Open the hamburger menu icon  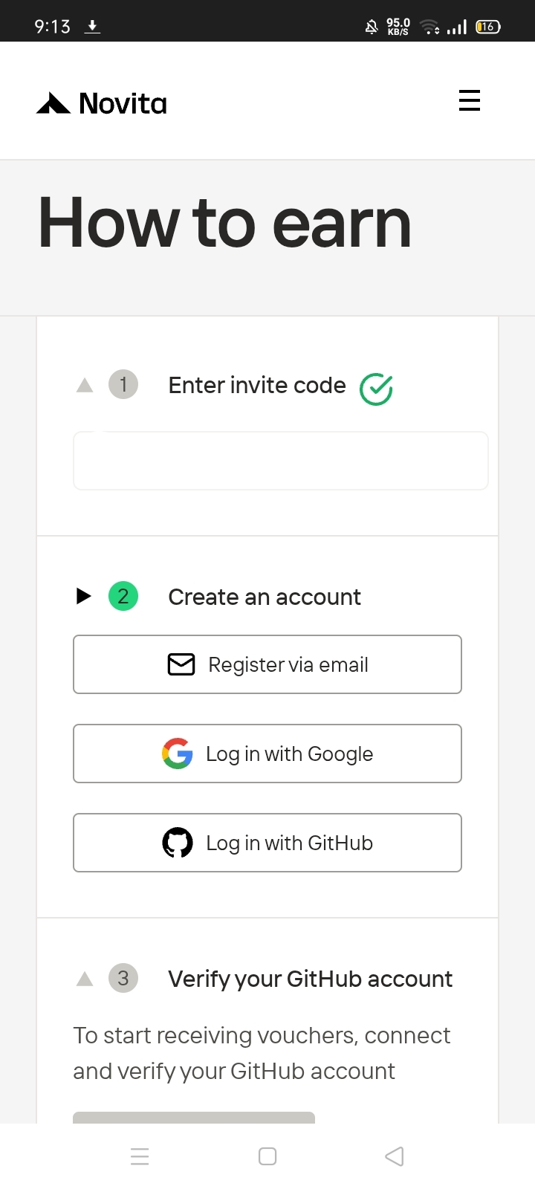point(470,100)
